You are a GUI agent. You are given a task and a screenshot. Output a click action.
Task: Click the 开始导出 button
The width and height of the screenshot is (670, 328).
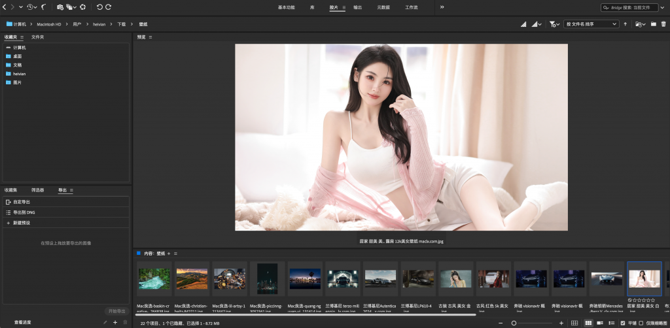pyautogui.click(x=116, y=311)
